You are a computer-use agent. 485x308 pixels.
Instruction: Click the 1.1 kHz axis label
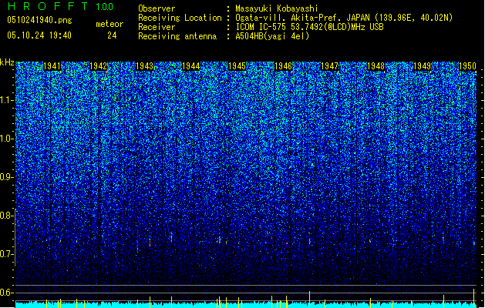7,100
